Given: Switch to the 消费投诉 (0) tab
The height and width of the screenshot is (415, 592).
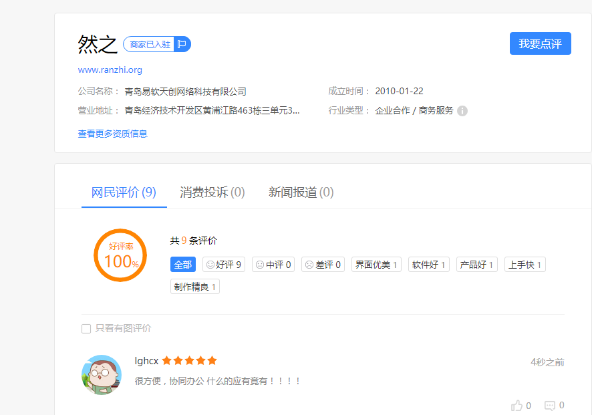Looking at the screenshot, I should tap(212, 192).
